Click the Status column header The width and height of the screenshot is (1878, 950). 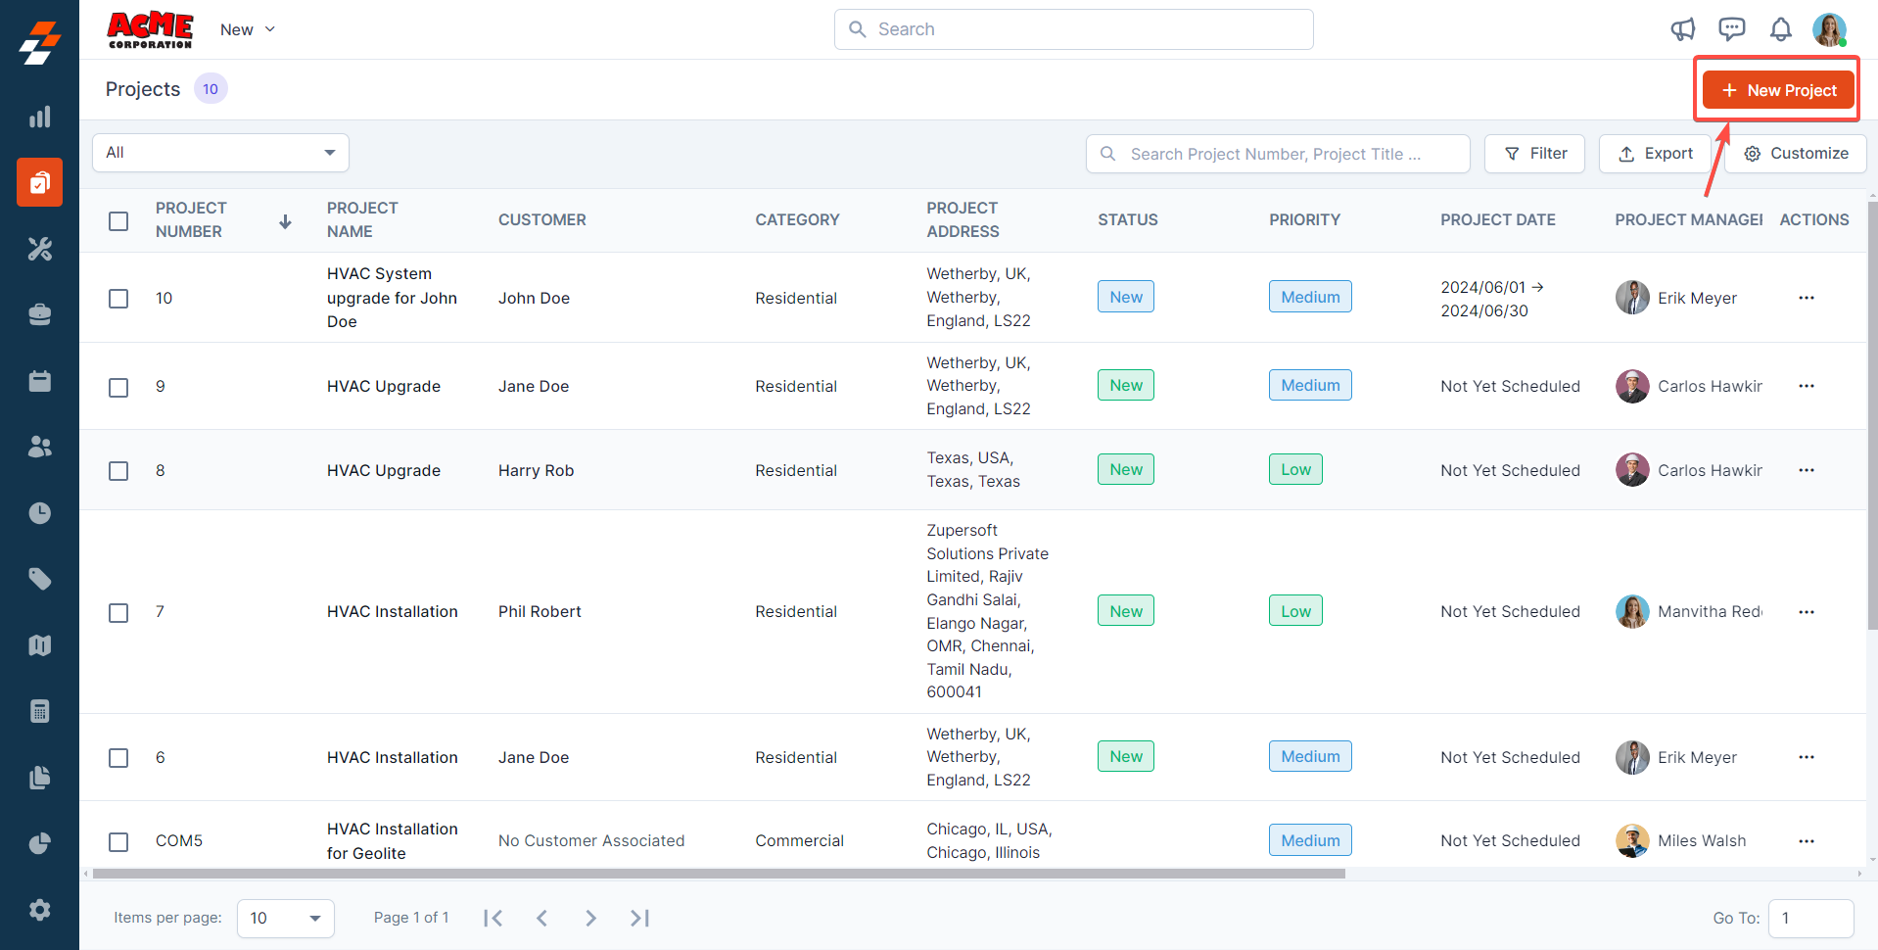point(1127,220)
